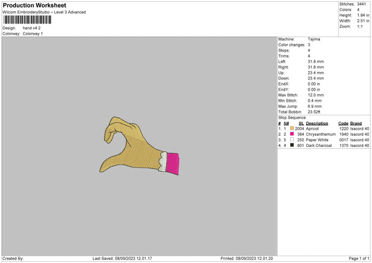The height and width of the screenshot is (263, 372).
Task: Click the Stitches value '3441'
Action: tap(361, 4)
